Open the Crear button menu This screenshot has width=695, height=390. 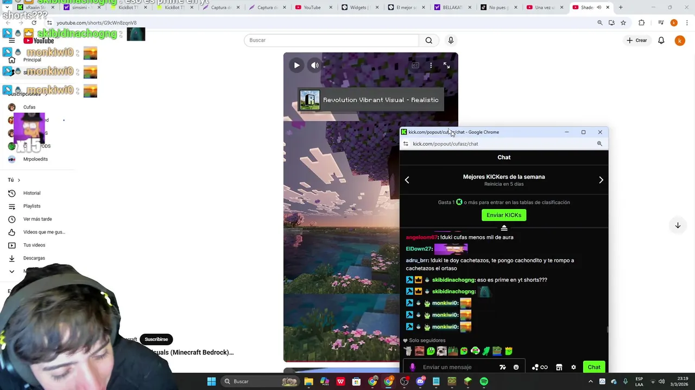(636, 40)
